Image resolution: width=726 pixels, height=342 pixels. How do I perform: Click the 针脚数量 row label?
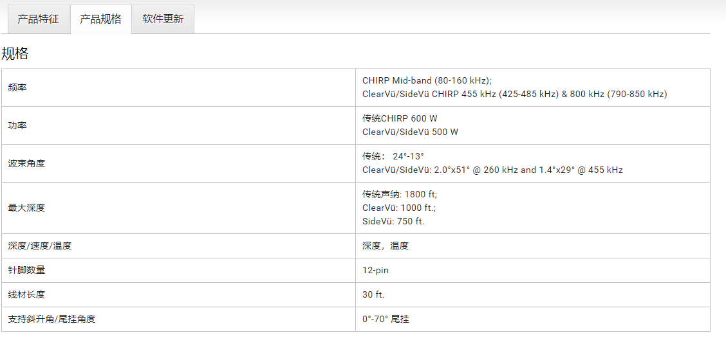pyautogui.click(x=26, y=270)
